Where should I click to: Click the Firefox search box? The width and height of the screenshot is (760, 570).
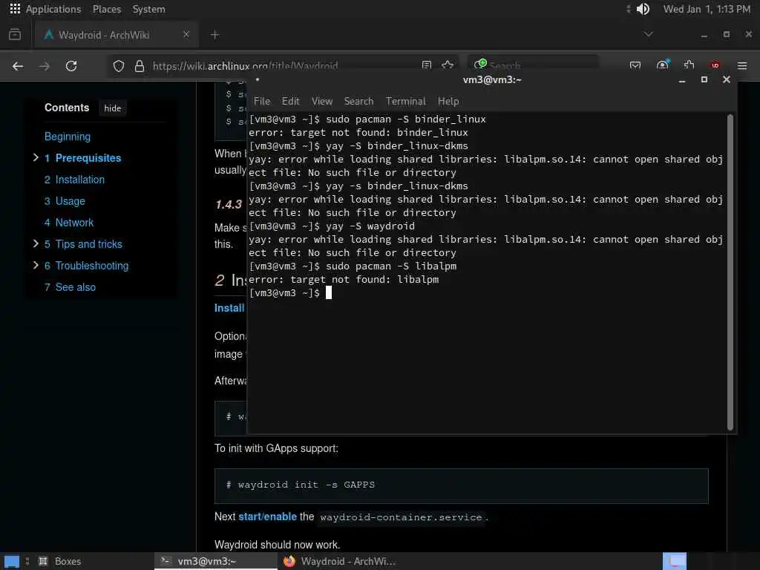(533, 65)
